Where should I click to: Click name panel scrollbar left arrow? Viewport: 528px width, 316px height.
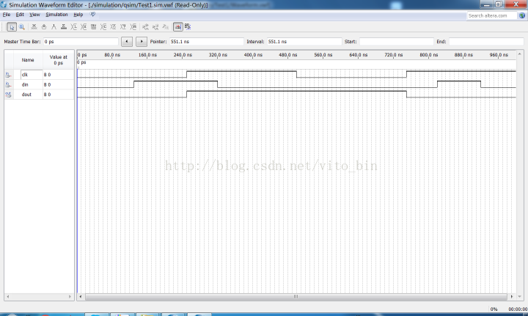point(8,296)
